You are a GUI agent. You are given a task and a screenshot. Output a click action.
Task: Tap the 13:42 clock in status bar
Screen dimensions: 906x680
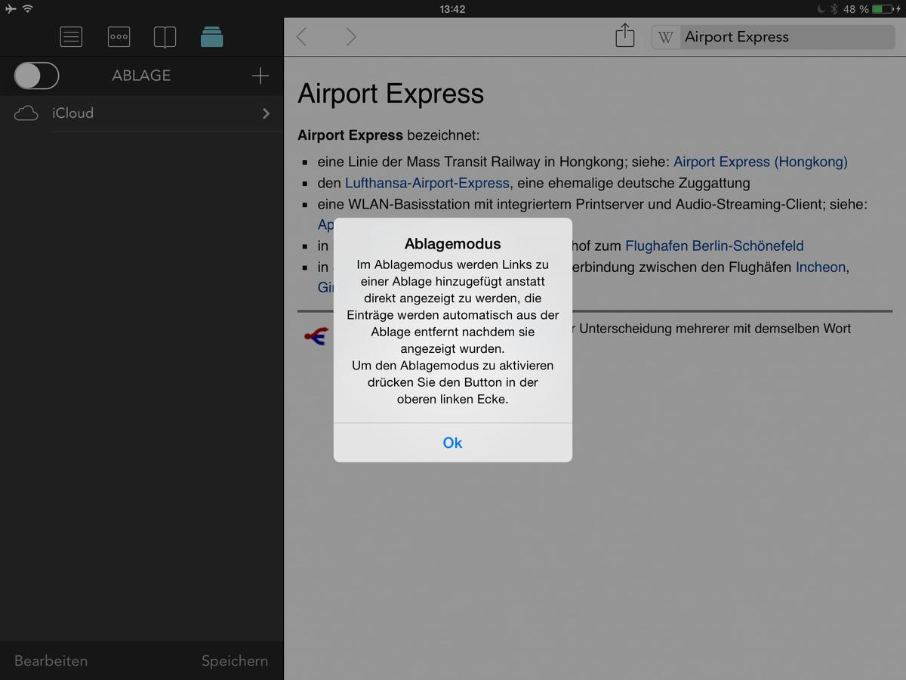[452, 9]
